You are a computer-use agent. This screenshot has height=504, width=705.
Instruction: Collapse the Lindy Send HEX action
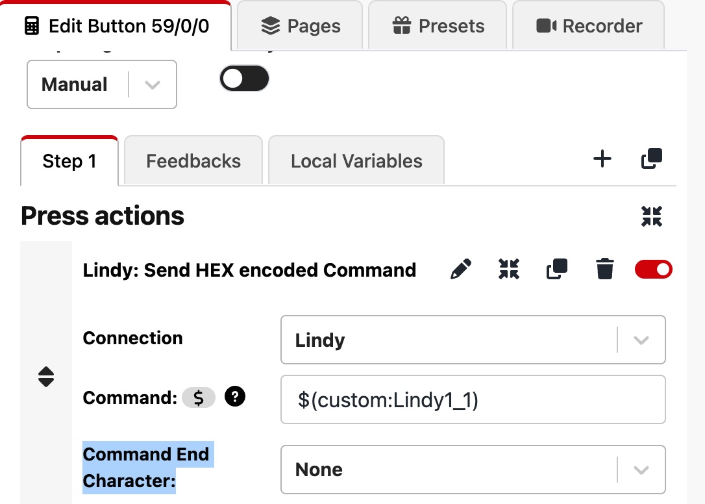(510, 269)
